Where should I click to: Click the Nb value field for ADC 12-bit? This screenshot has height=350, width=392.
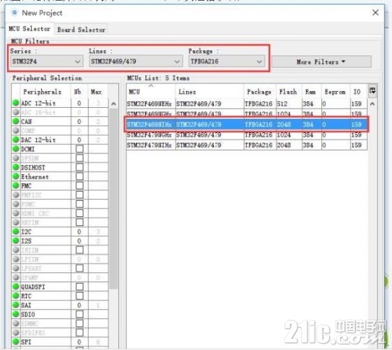tap(79, 103)
